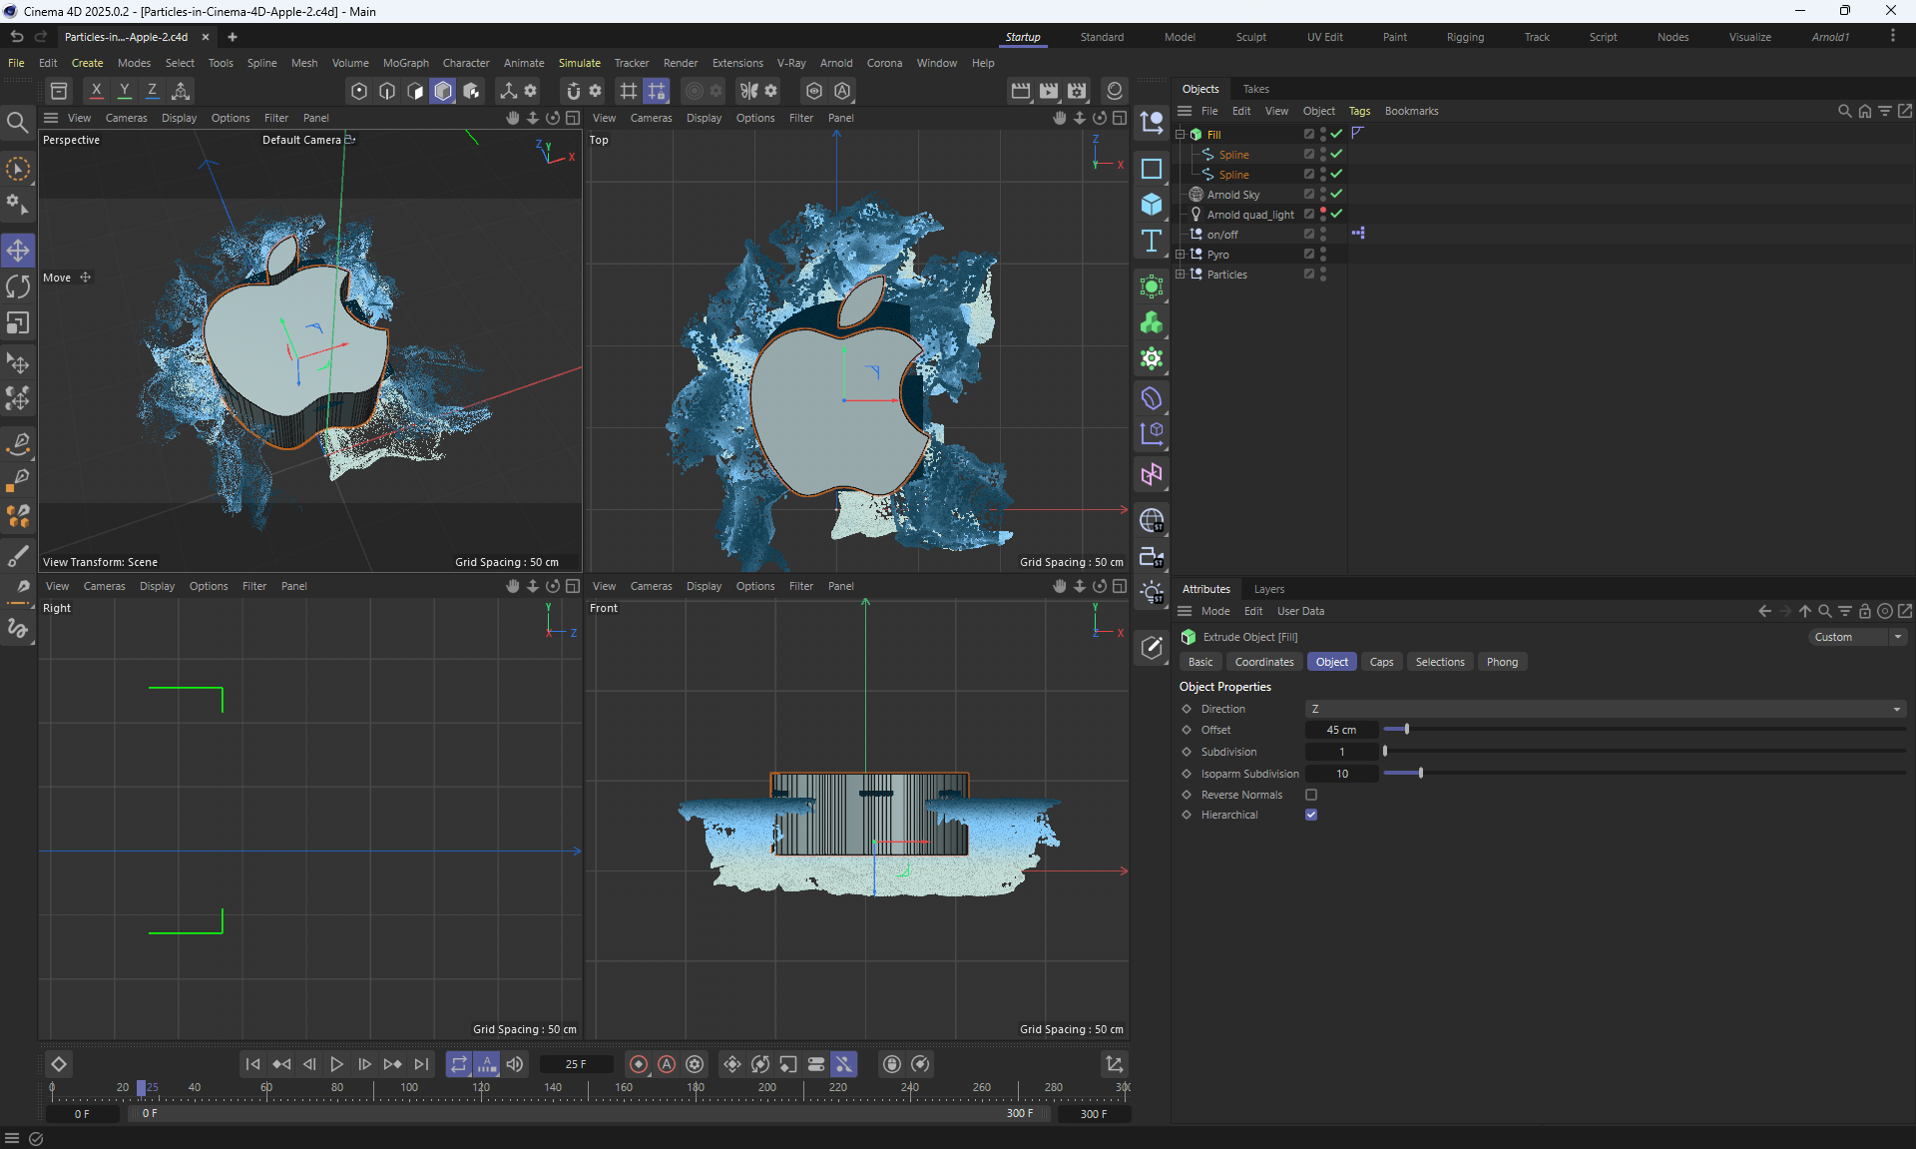Select the Scale tool
The image size is (1916, 1149).
(x=18, y=323)
